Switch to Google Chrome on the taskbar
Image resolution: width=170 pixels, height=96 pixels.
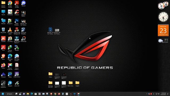[x=55, y=94]
